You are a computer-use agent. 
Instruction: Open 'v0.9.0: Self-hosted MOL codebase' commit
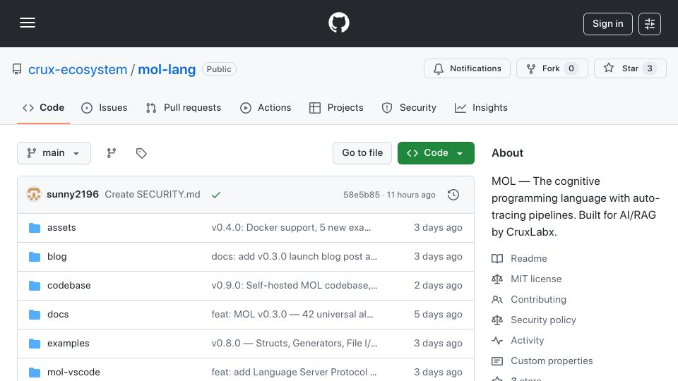294,286
